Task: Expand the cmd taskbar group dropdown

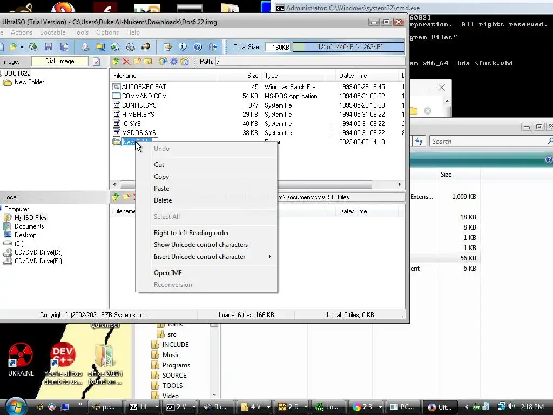Action: [194, 407]
